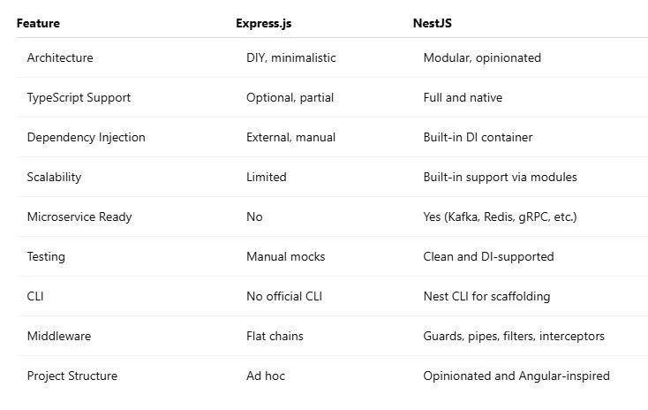Click the 'Nest CLI for scaffolding' cell
This screenshot has height=410, width=648.
point(486,296)
